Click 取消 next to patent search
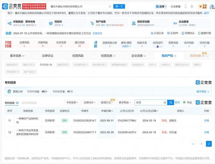 click(177, 102)
